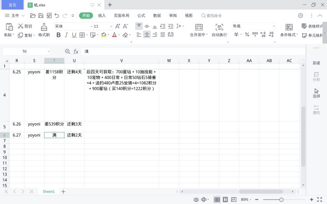327x204 pixels.
Task: Open the zoom percentage 89% dropdown
Action: (246, 199)
